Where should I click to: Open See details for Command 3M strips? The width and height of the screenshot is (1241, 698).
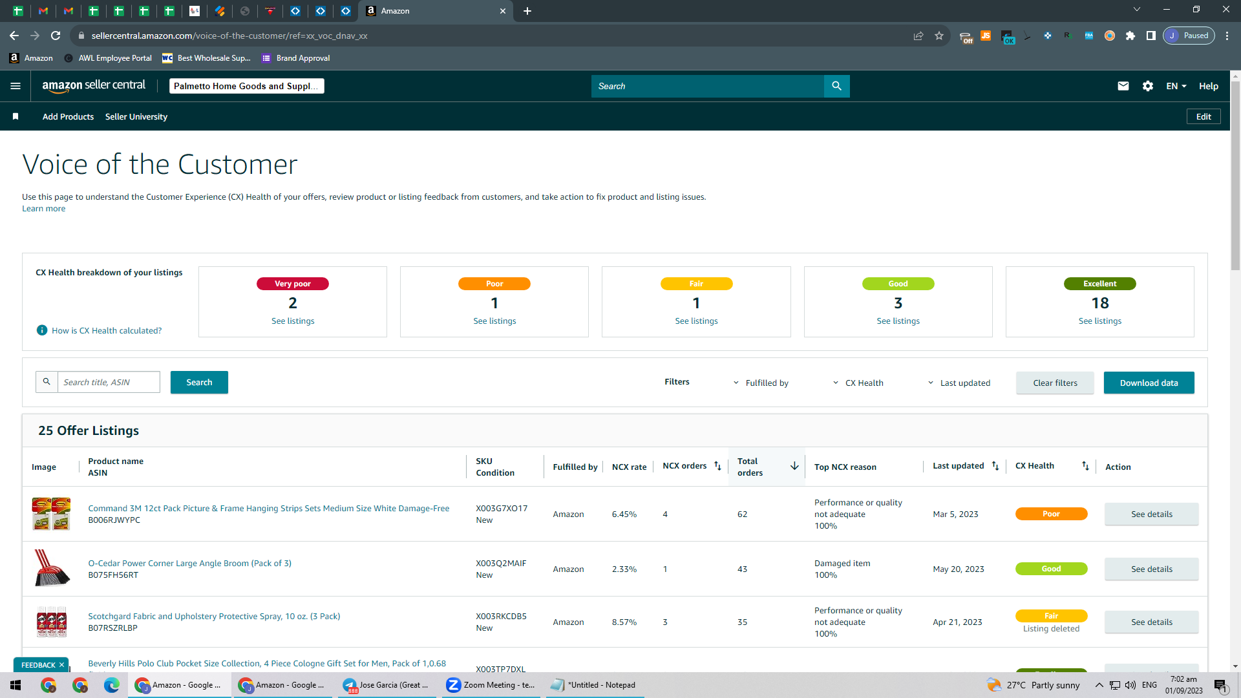point(1151,514)
